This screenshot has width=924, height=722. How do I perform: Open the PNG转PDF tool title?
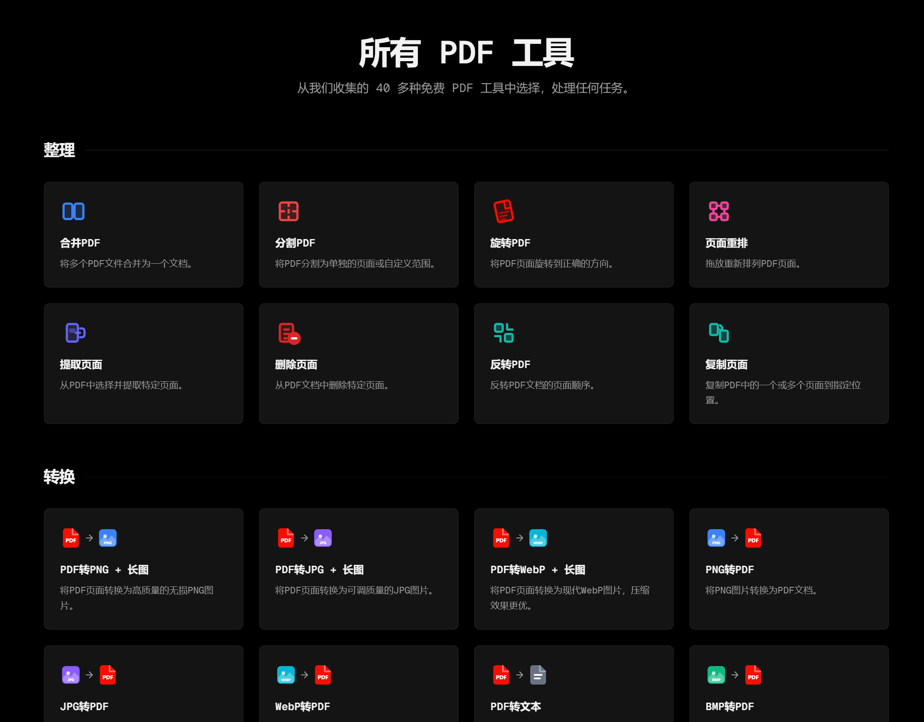730,570
